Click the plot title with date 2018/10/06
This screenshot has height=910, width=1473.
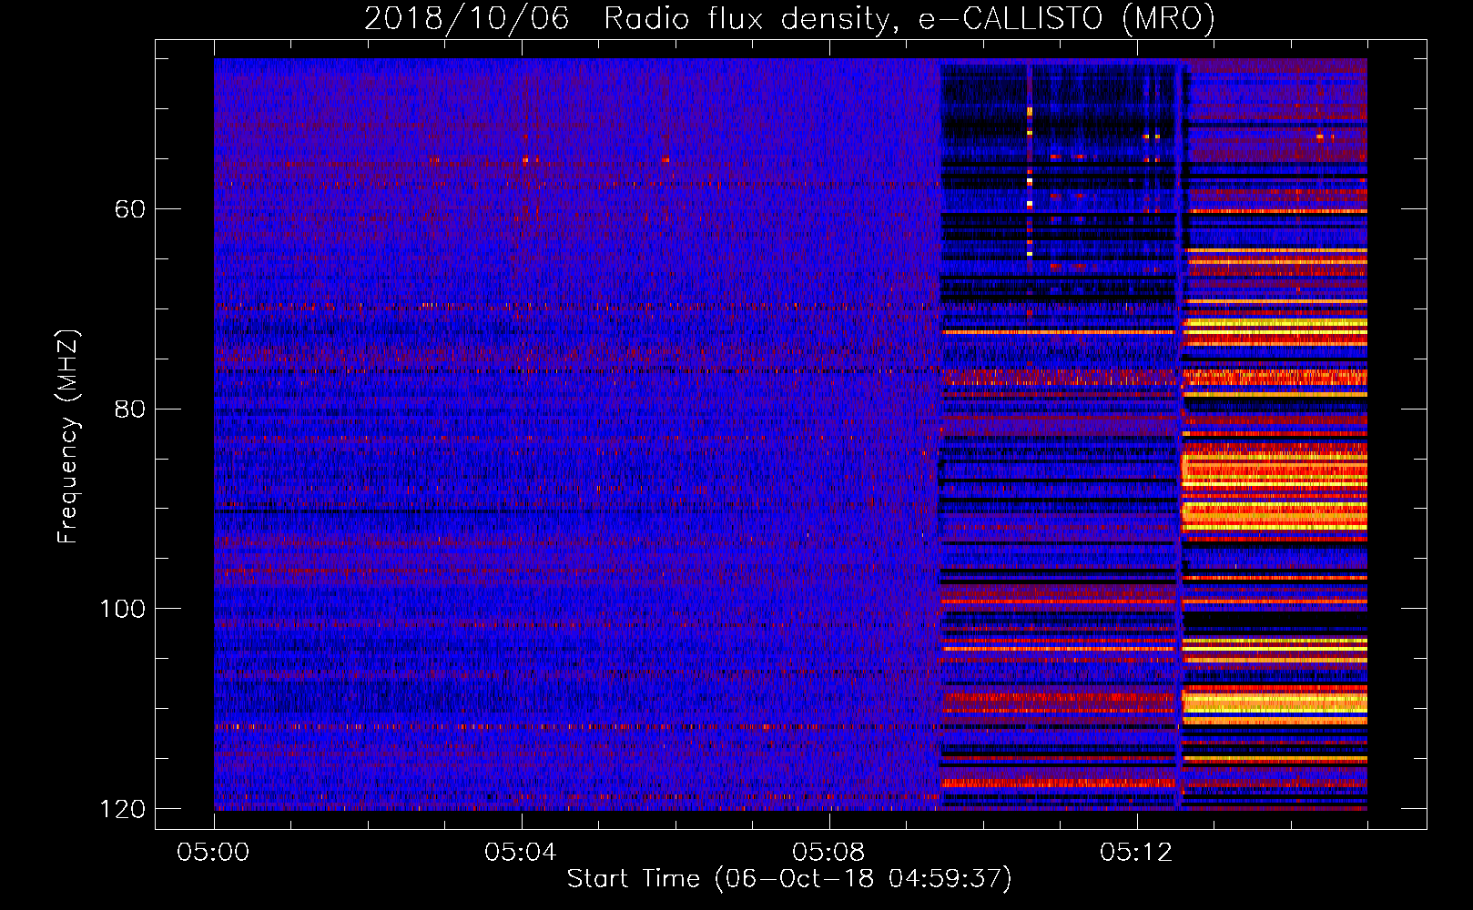coord(789,18)
